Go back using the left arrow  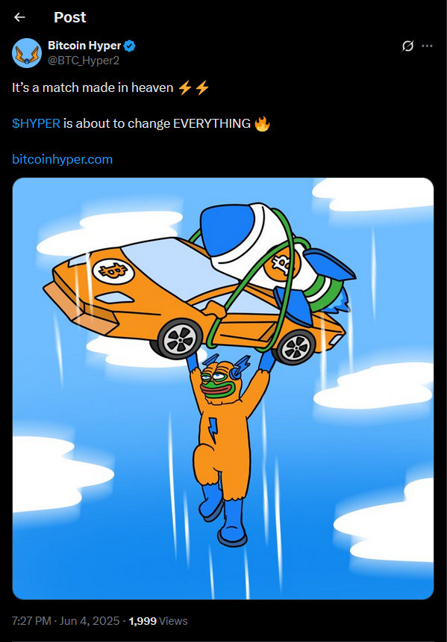click(19, 17)
